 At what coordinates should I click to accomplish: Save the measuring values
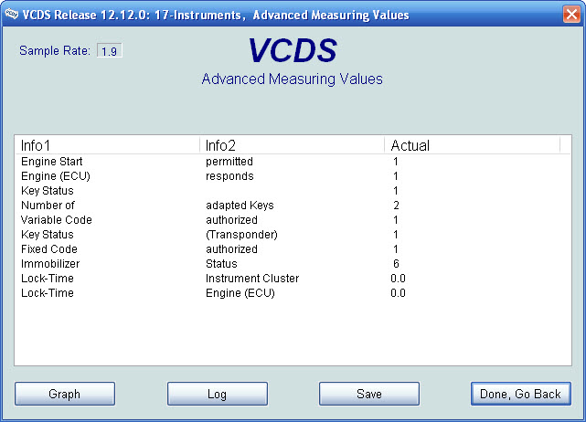click(368, 394)
